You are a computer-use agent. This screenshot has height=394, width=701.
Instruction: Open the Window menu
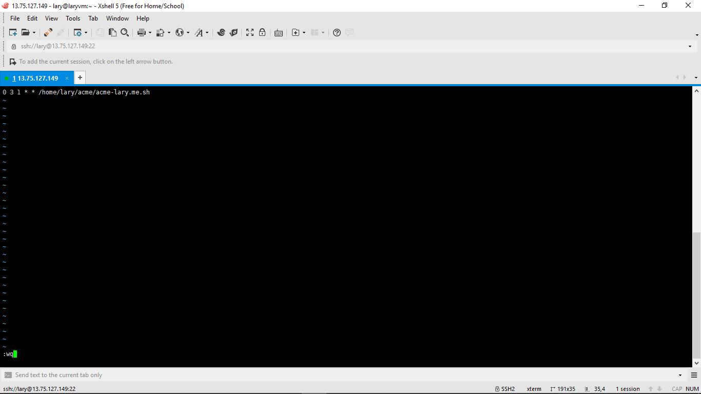click(118, 18)
